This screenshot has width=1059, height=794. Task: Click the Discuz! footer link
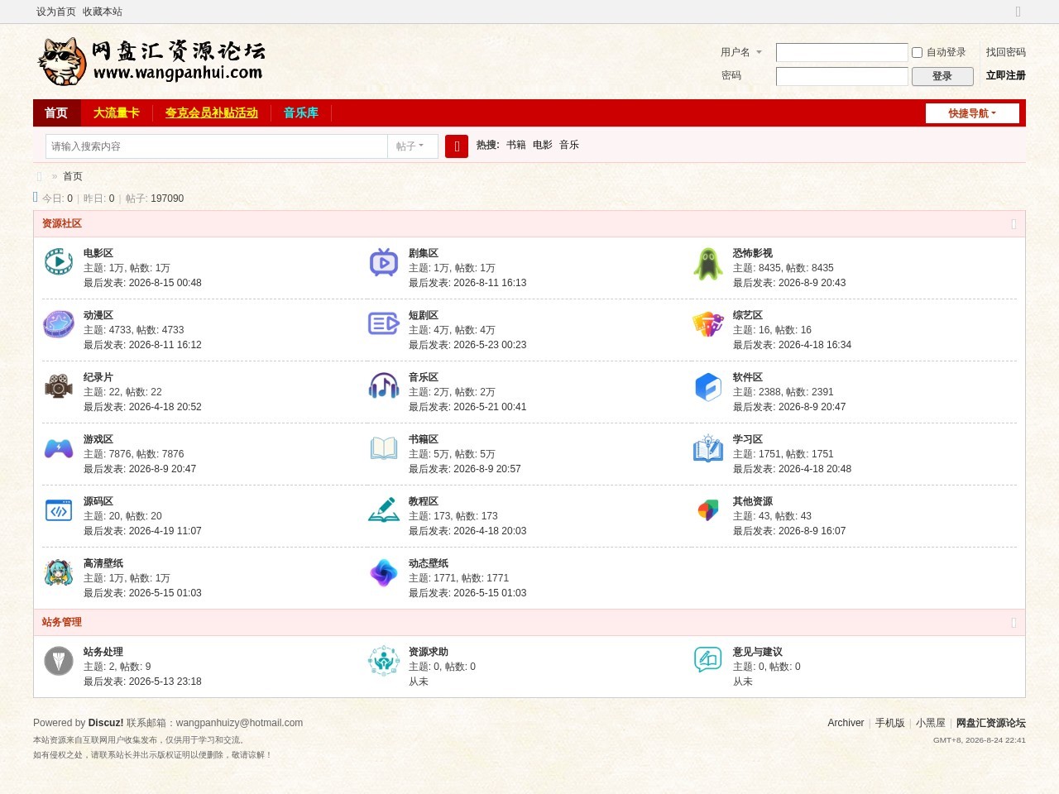(x=106, y=723)
